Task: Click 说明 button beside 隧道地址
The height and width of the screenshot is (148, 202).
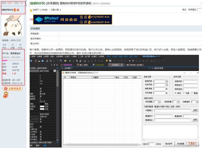Action: [x=195, y=120]
